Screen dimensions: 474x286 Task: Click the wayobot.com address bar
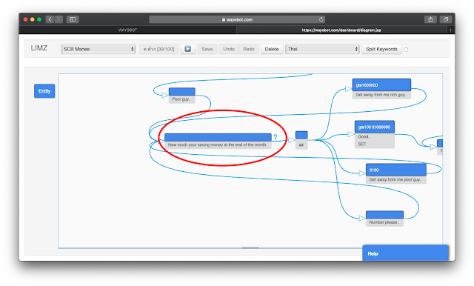point(237,19)
